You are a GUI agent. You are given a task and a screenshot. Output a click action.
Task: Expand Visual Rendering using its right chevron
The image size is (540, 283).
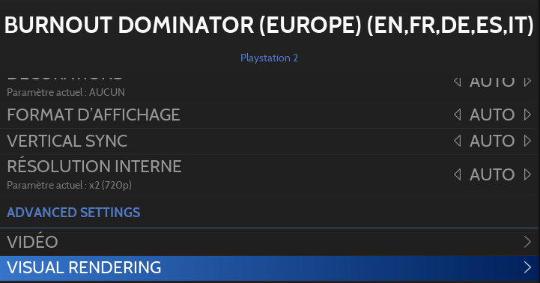pos(527,267)
